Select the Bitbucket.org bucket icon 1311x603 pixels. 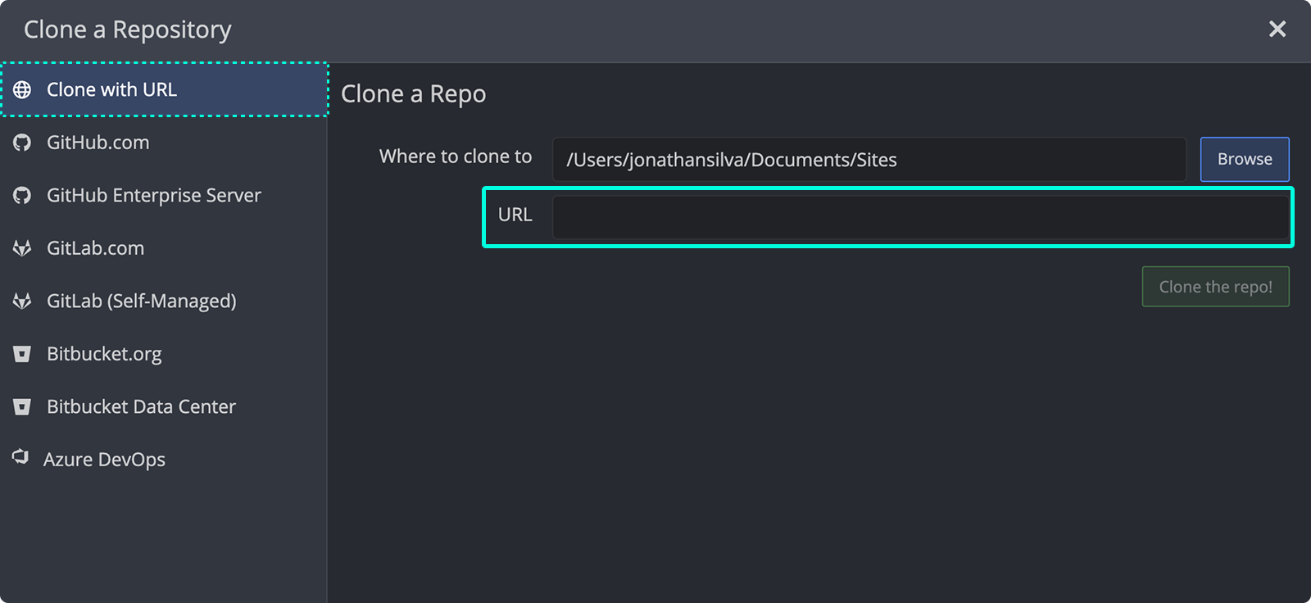click(x=22, y=354)
